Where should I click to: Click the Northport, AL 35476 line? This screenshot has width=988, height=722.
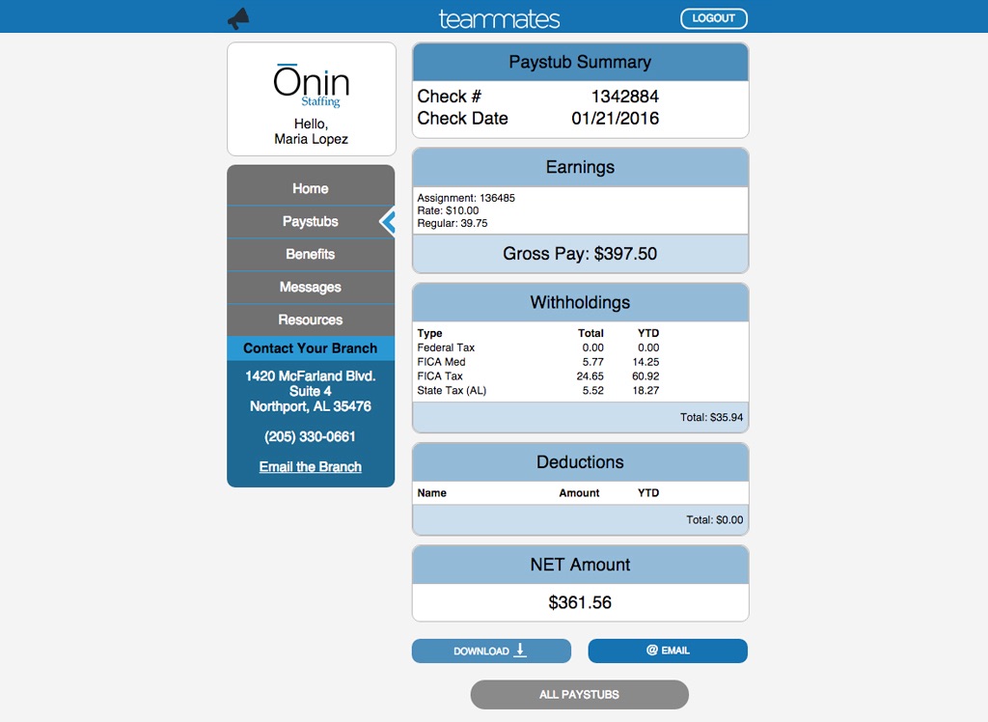point(311,406)
